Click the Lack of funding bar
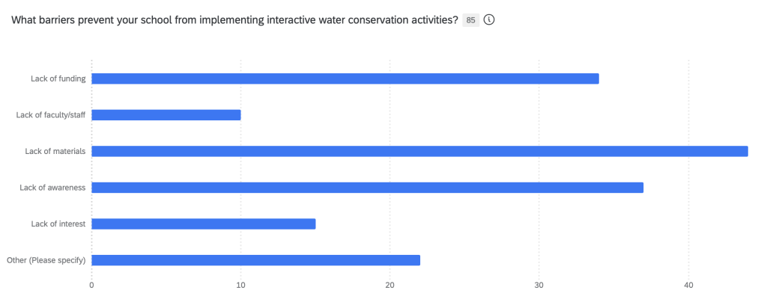The height and width of the screenshot is (308, 767). pyautogui.click(x=345, y=78)
